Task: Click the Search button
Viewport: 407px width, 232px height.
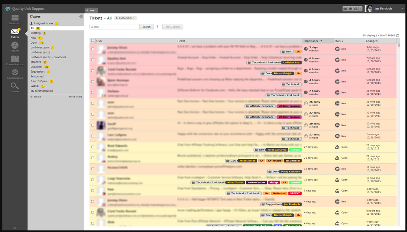Action: coord(146,27)
